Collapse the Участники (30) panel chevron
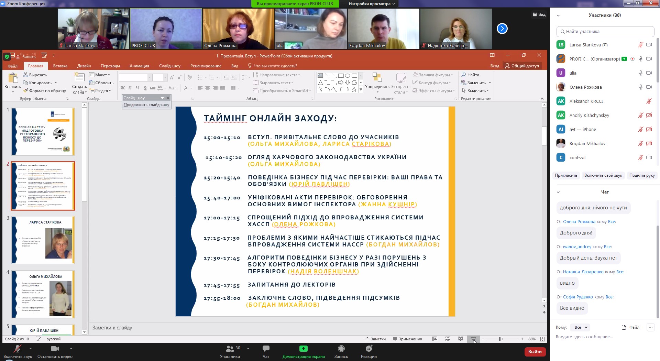The height and width of the screenshot is (361, 660). (x=558, y=15)
